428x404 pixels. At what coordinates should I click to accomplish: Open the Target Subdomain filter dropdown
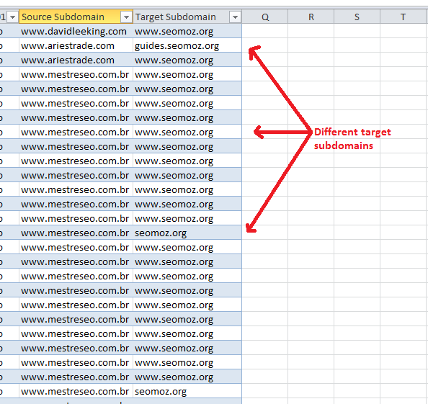pos(235,17)
